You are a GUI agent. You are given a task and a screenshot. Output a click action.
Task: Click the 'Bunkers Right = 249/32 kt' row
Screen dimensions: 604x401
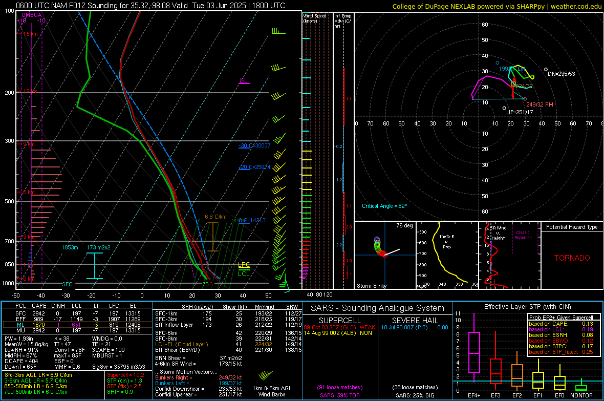pyautogui.click(x=199, y=377)
